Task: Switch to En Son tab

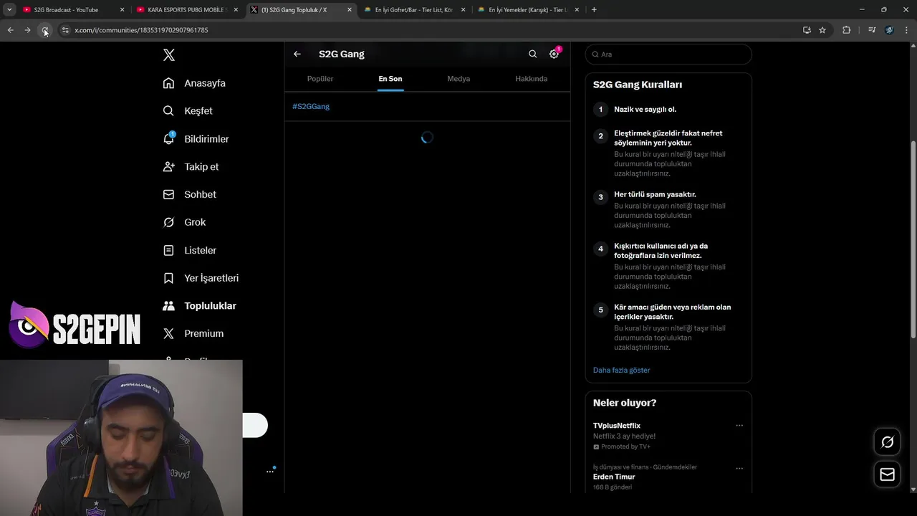Action: [x=390, y=79]
